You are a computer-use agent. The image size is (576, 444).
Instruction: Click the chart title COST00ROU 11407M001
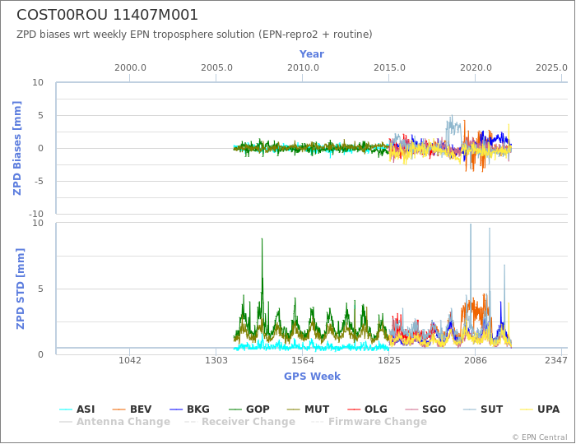tap(107, 15)
